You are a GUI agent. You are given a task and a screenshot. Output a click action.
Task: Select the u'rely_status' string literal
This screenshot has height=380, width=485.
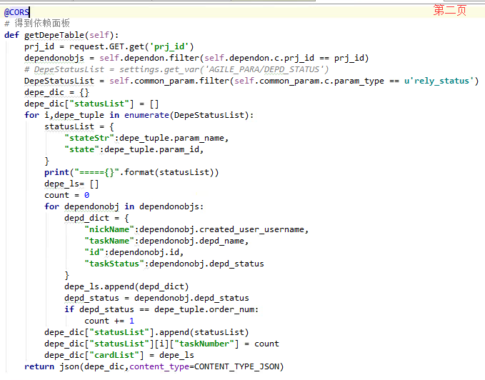click(x=439, y=81)
